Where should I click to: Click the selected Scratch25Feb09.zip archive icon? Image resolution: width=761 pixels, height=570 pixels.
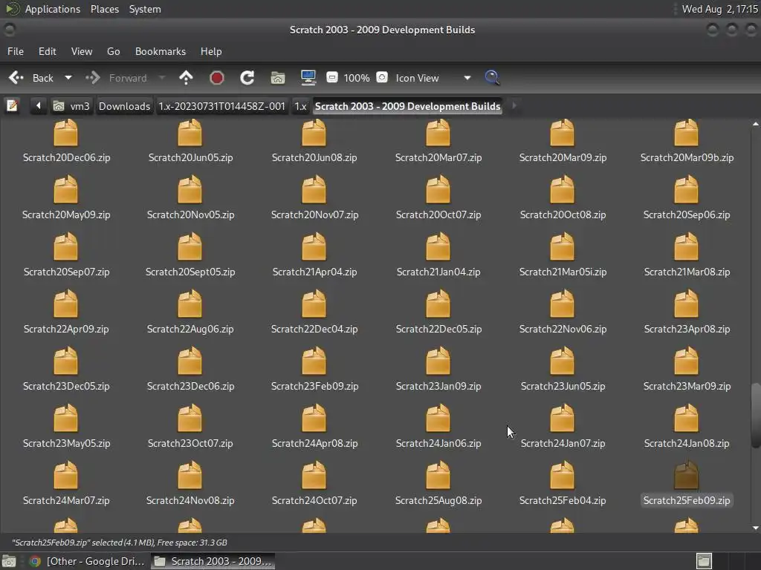point(686,476)
